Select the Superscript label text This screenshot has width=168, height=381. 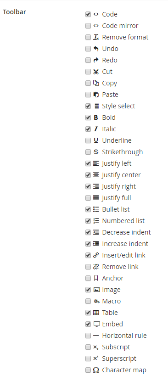[x=119, y=359]
